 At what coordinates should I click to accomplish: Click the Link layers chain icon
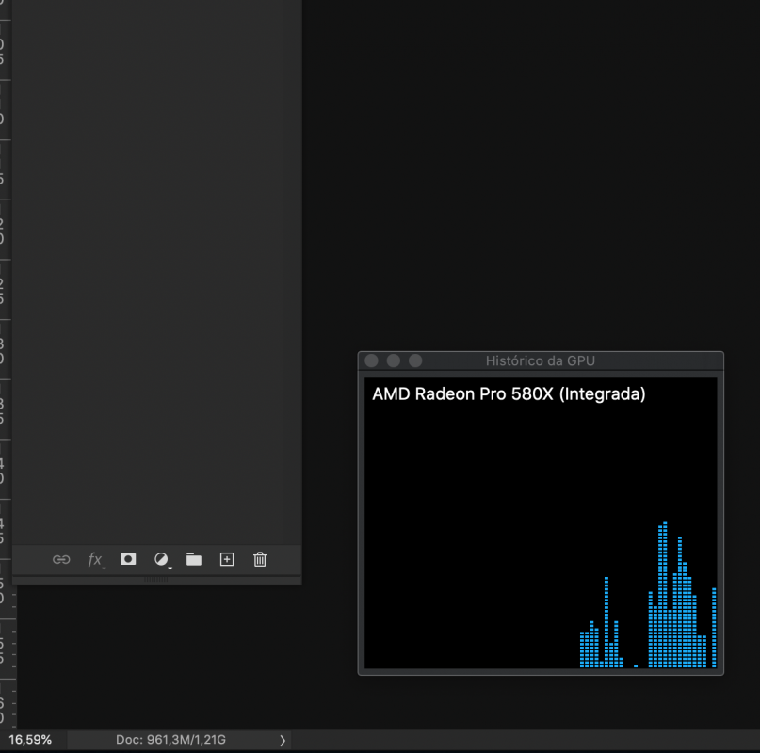click(x=61, y=560)
